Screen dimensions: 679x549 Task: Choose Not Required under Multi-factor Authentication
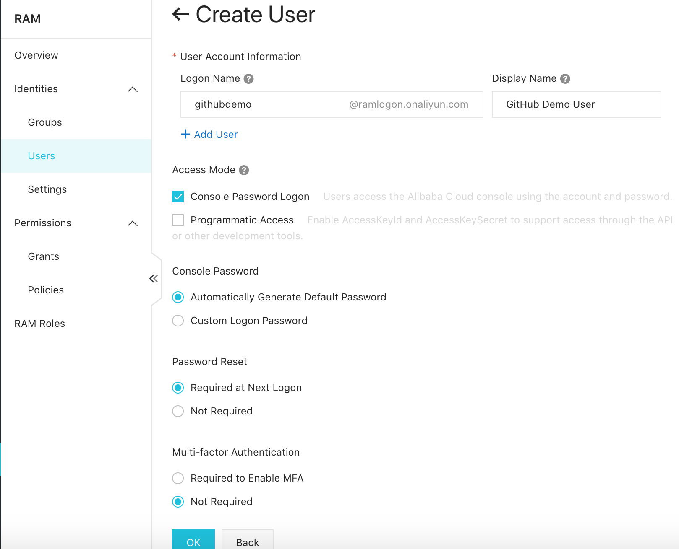pyautogui.click(x=178, y=502)
